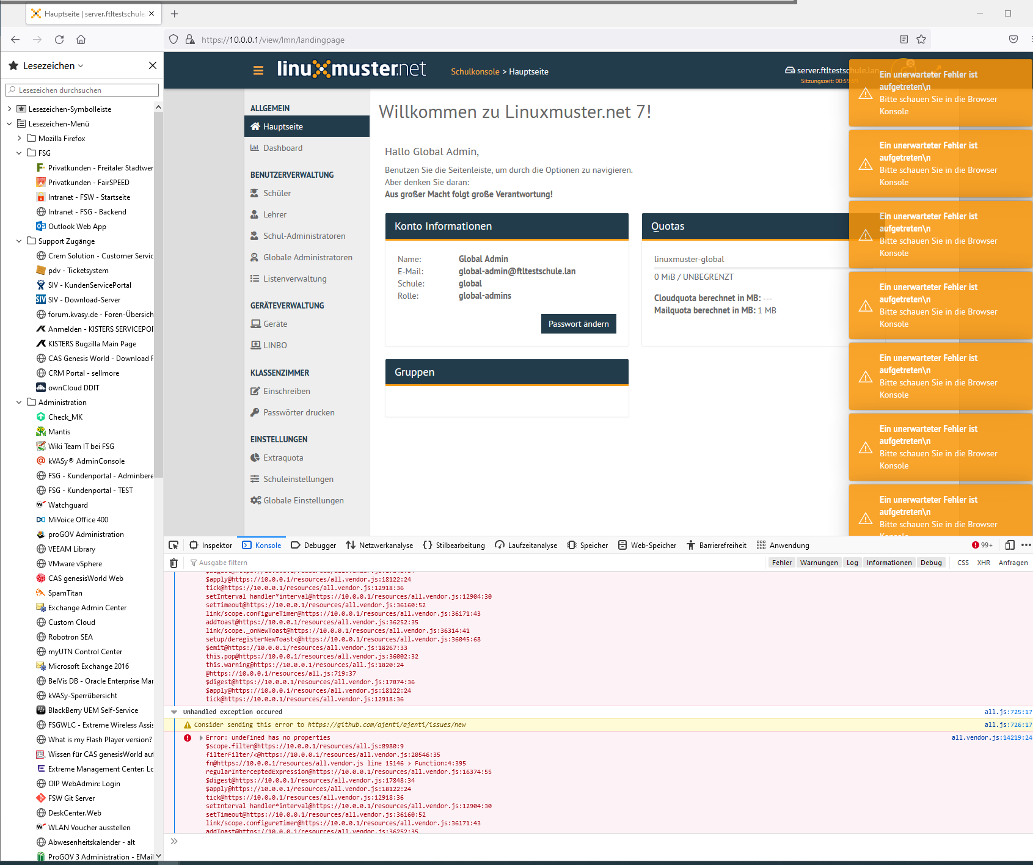Expand the Mozilla Firefox bookmark folder

click(19, 138)
